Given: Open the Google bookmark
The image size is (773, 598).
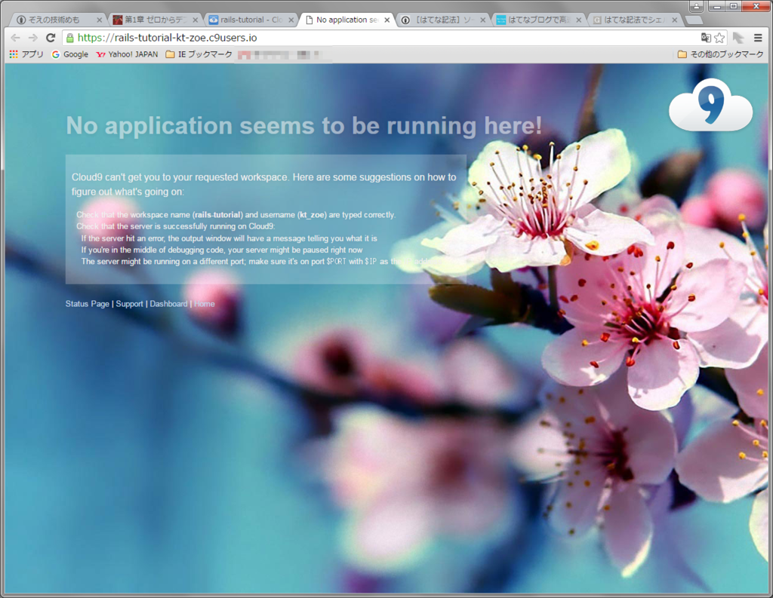Looking at the screenshot, I should [x=70, y=54].
